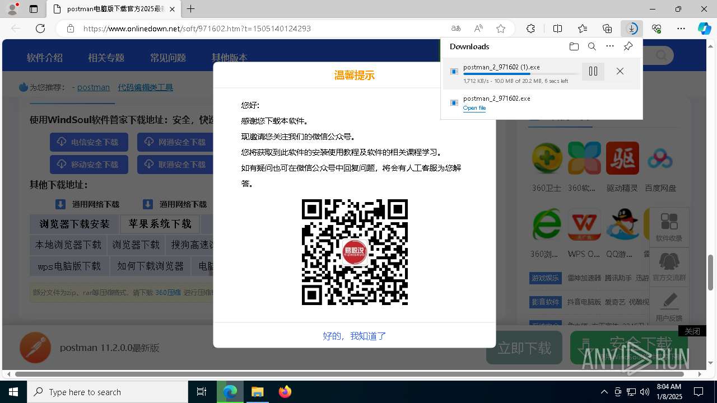Click 浏览器下载 tag
The width and height of the screenshot is (717, 403).
[136, 245]
